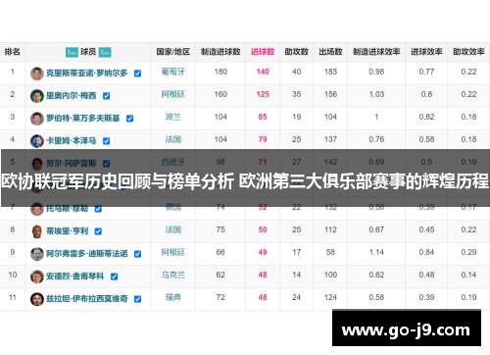Click 罗伯特·莱万多夫斯基 avatar thumbnail
Viewport: 490px width, 355px height.
coord(37,119)
